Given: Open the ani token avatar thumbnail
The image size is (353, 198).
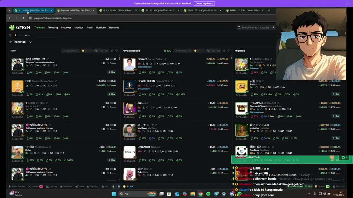Looking at the screenshot, I should (129, 108).
